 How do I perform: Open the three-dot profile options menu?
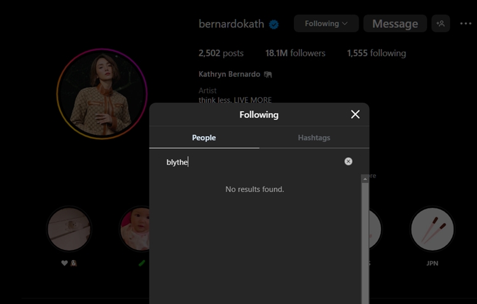[x=466, y=24]
